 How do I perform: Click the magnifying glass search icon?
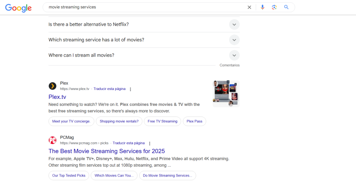coord(286,7)
